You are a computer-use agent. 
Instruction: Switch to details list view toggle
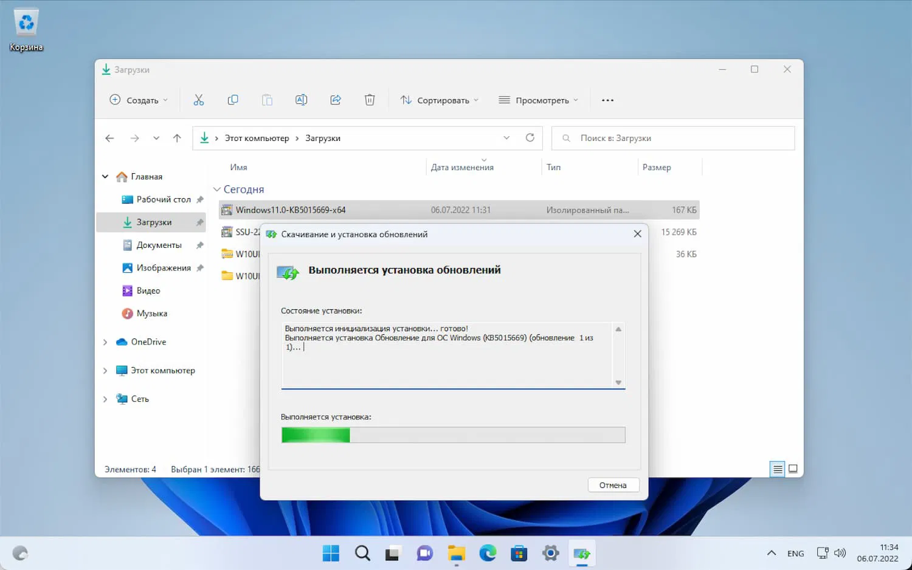[x=777, y=469]
